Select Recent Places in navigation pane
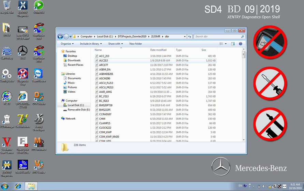This screenshot has height=191, width=304. tap(75, 65)
